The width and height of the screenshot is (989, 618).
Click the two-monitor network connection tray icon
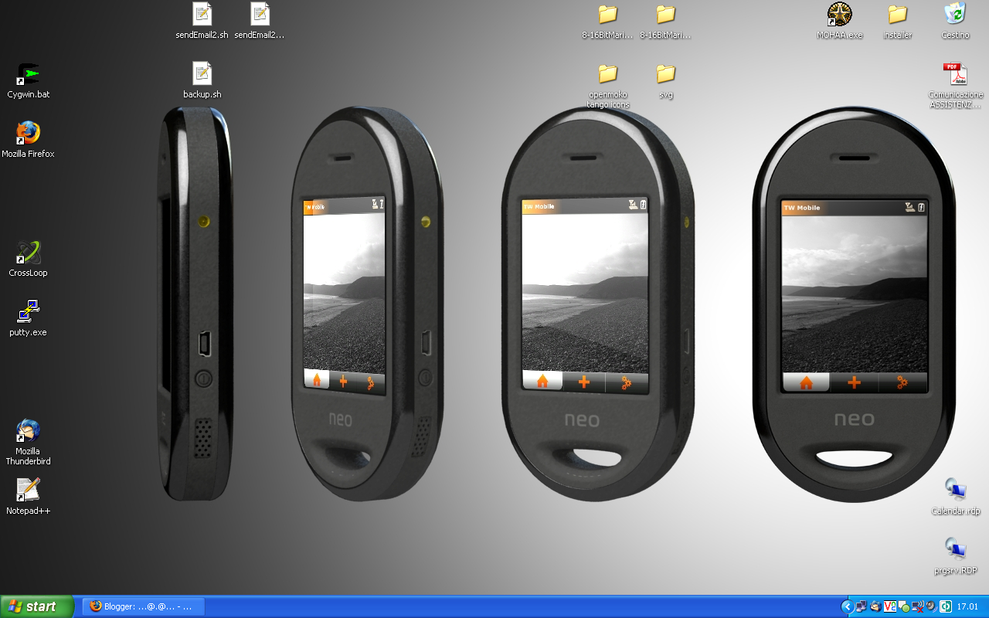tap(861, 606)
